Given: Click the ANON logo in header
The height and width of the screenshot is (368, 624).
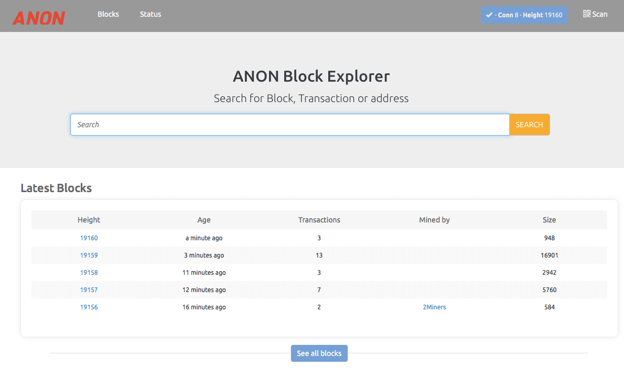Looking at the screenshot, I should [x=39, y=18].
